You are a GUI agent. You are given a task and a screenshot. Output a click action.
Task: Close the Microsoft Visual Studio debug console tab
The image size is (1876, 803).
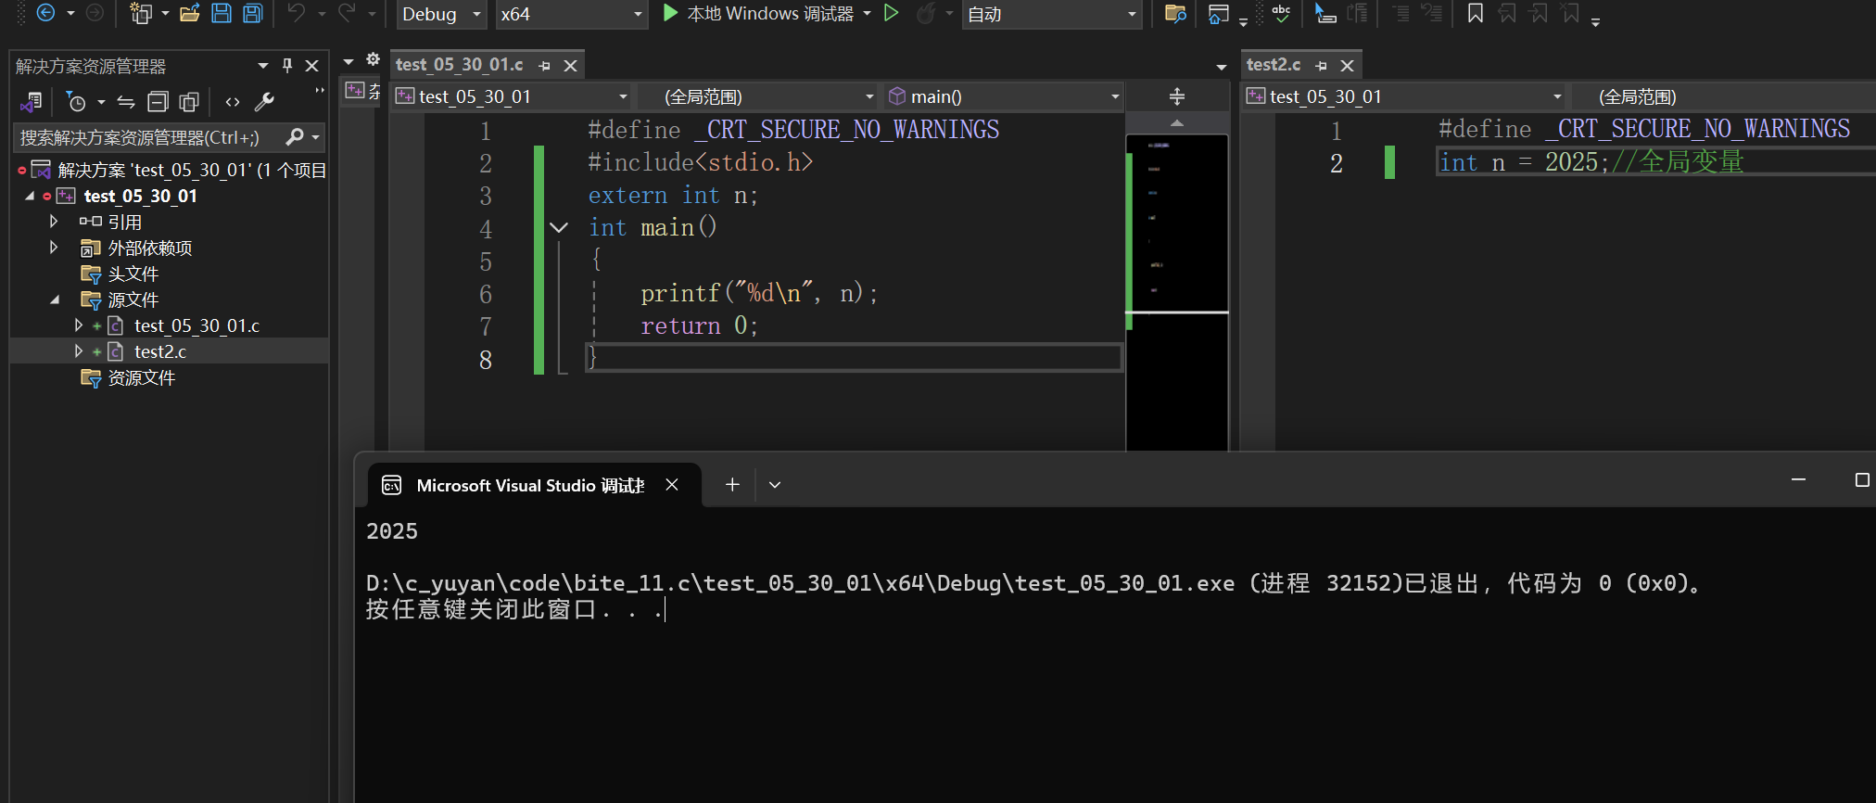point(672,485)
